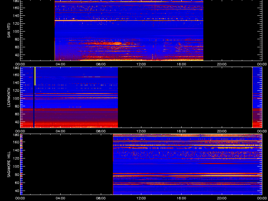This screenshot has width=268, height=201.
Task: Select the 80 tick label on LEARMONTH axis
Action: click(17, 106)
